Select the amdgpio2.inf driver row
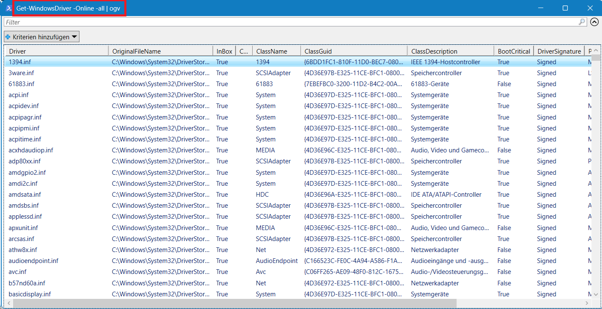The width and height of the screenshot is (602, 309). pyautogui.click(x=298, y=173)
